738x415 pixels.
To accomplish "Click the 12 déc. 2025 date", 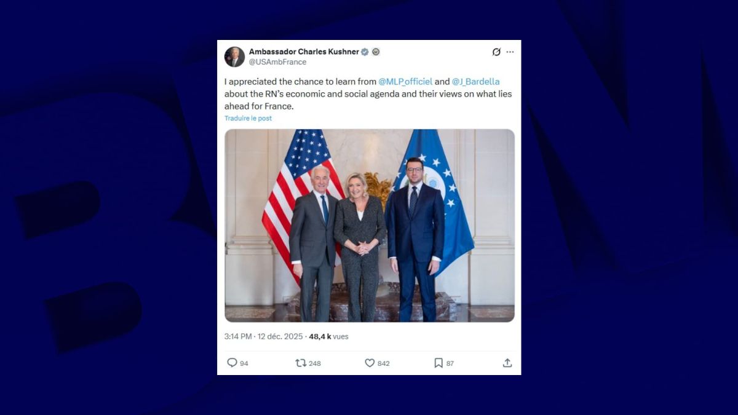I will [x=281, y=336].
